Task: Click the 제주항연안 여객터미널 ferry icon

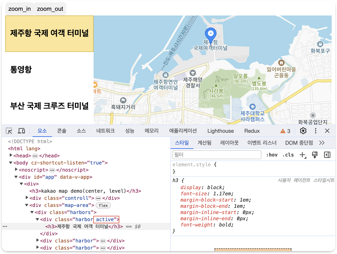Action: [165, 75]
